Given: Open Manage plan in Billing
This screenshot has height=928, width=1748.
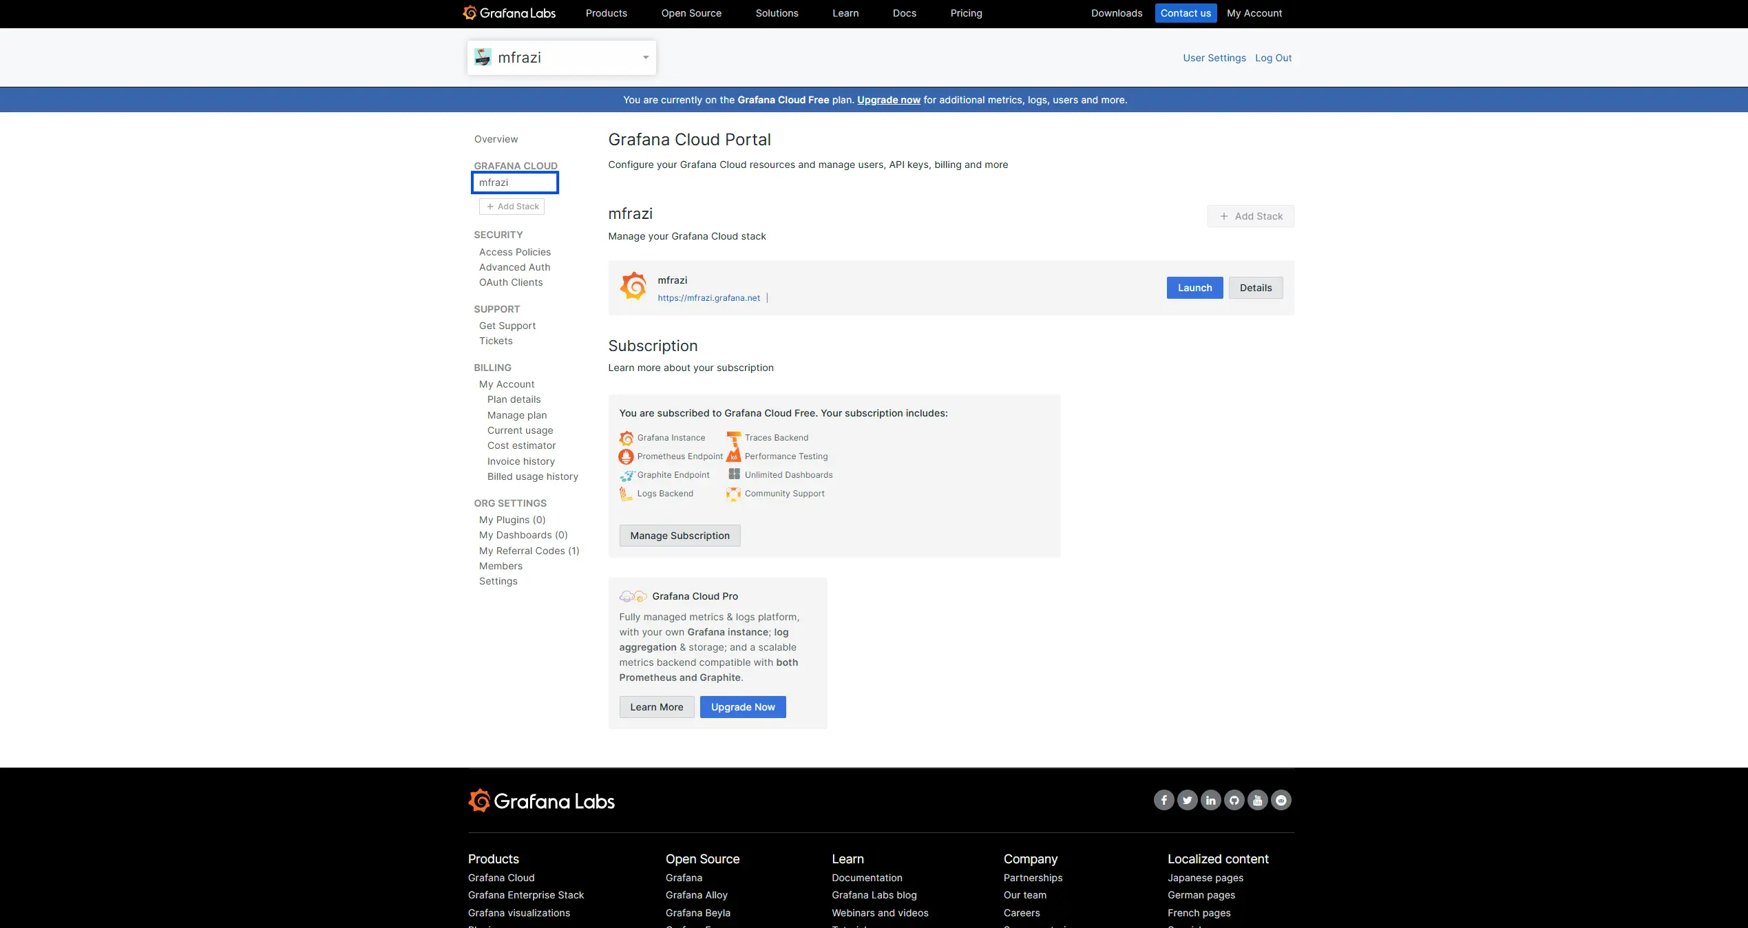Looking at the screenshot, I should (516, 415).
